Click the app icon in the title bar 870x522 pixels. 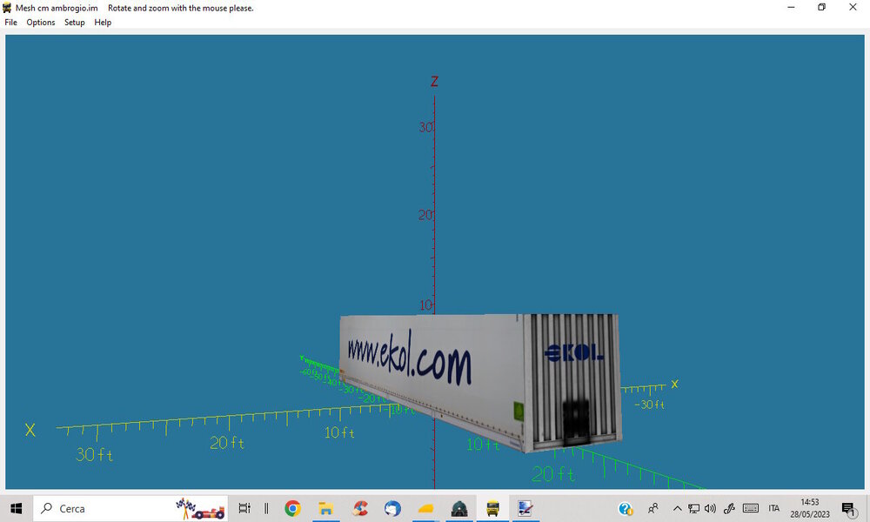point(7,8)
